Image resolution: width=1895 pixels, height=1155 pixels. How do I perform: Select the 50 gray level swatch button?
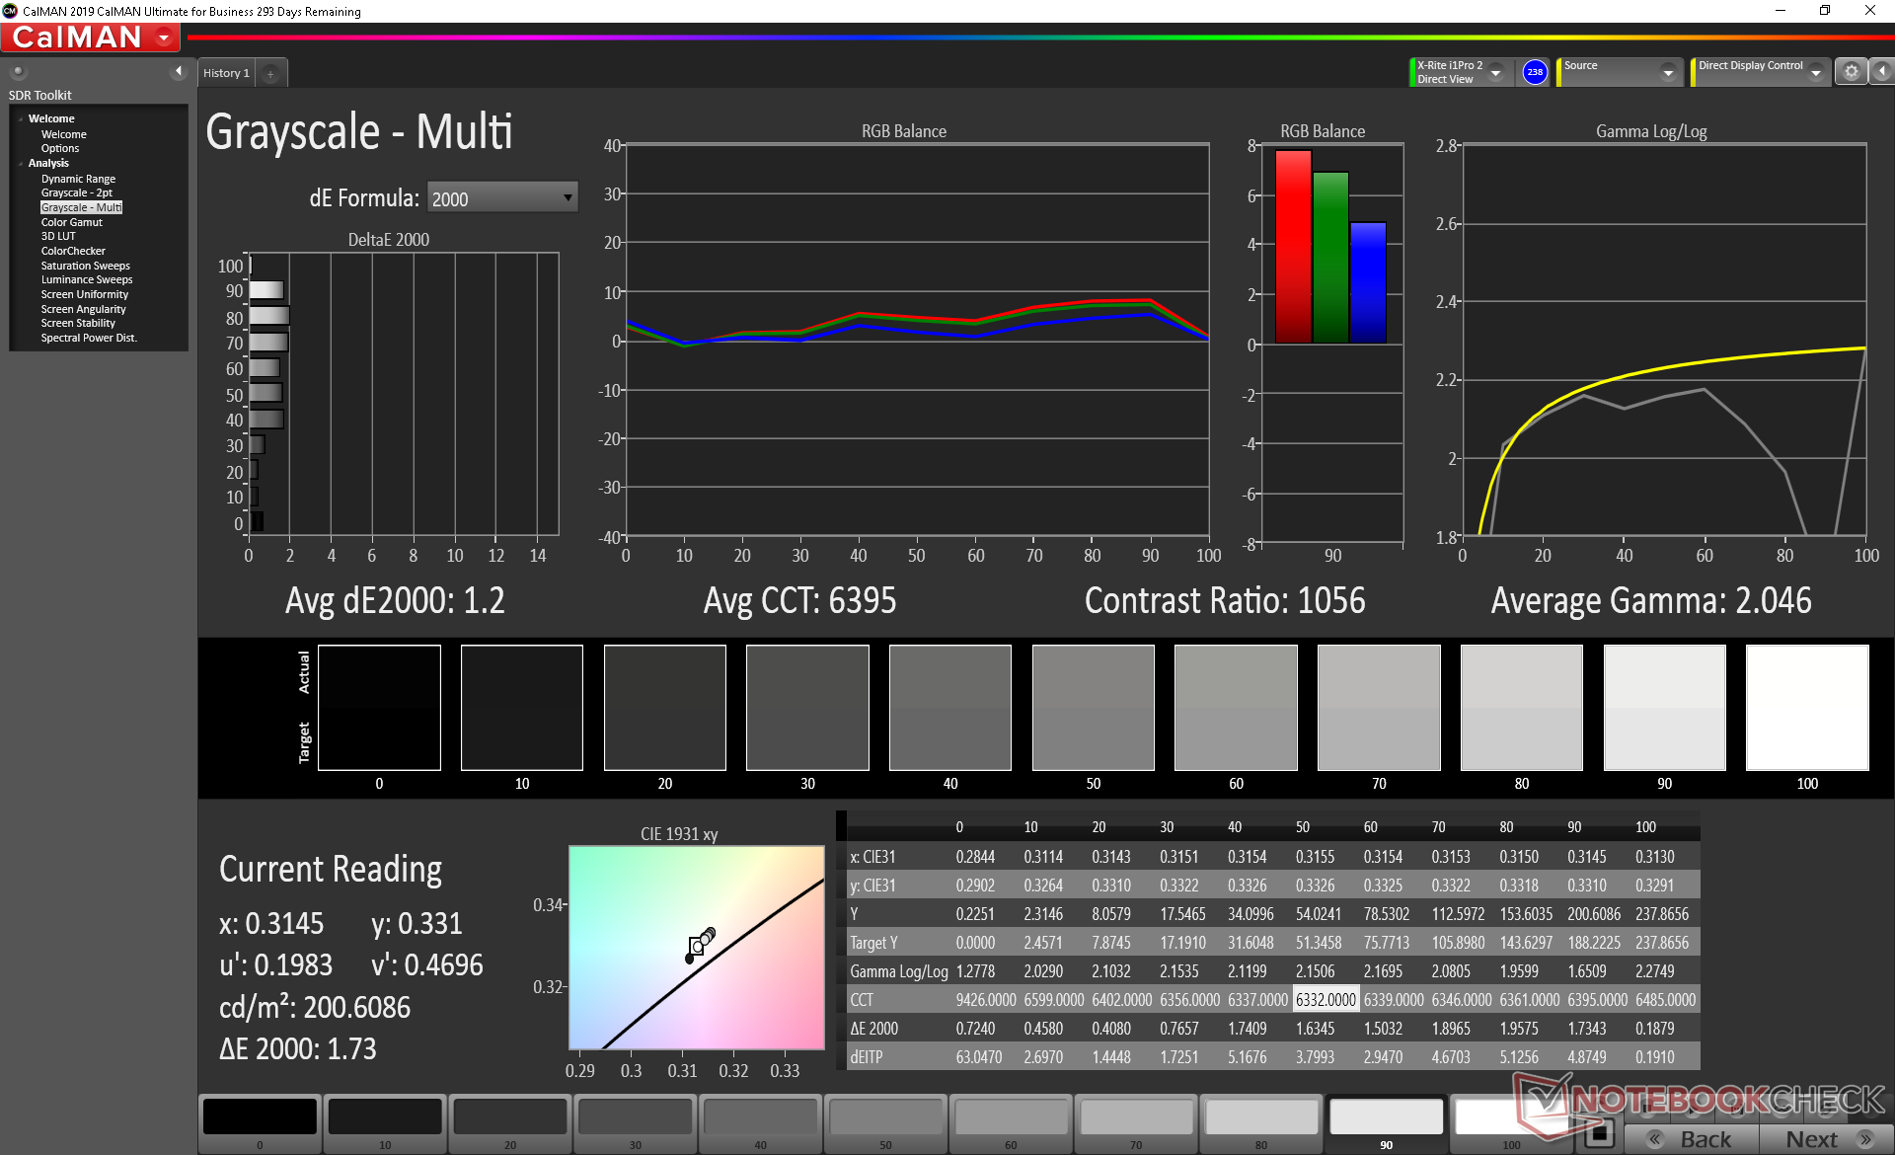[885, 1118]
